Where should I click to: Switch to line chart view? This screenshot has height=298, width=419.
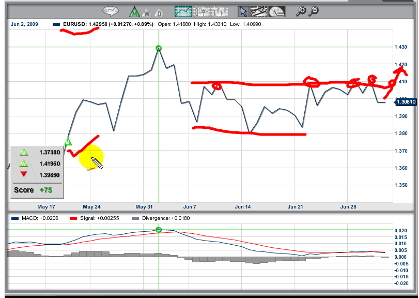(183, 11)
